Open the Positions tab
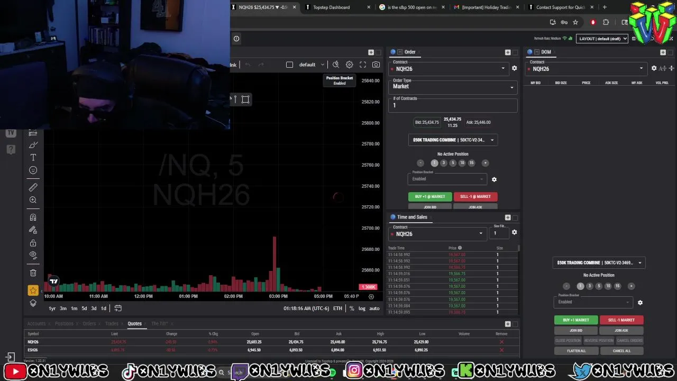Image resolution: width=677 pixels, height=381 pixels. coord(64,323)
